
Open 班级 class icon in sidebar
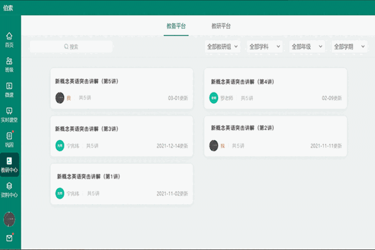9,61
